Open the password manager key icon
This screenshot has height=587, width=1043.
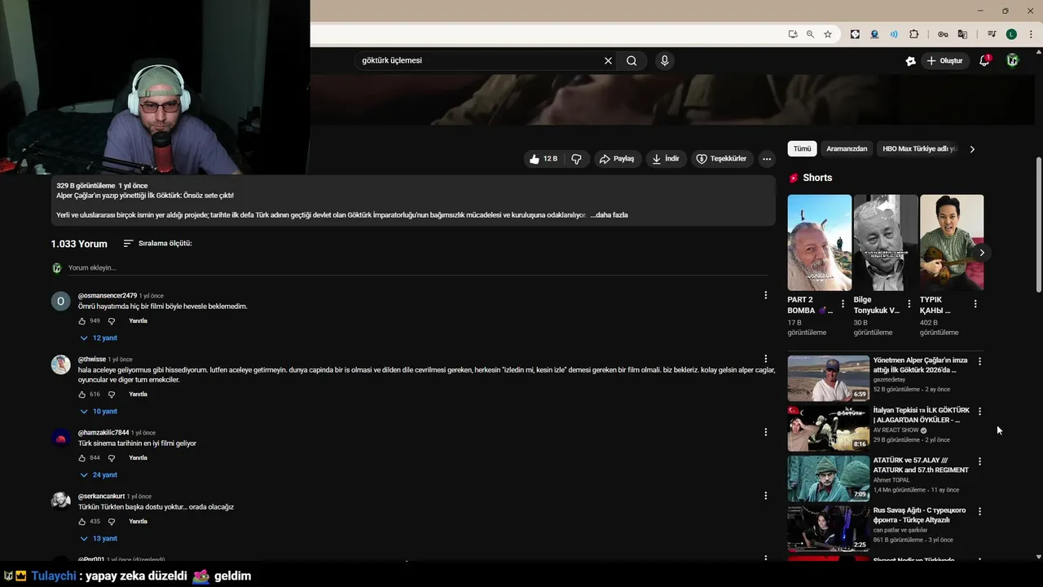coord(943,34)
